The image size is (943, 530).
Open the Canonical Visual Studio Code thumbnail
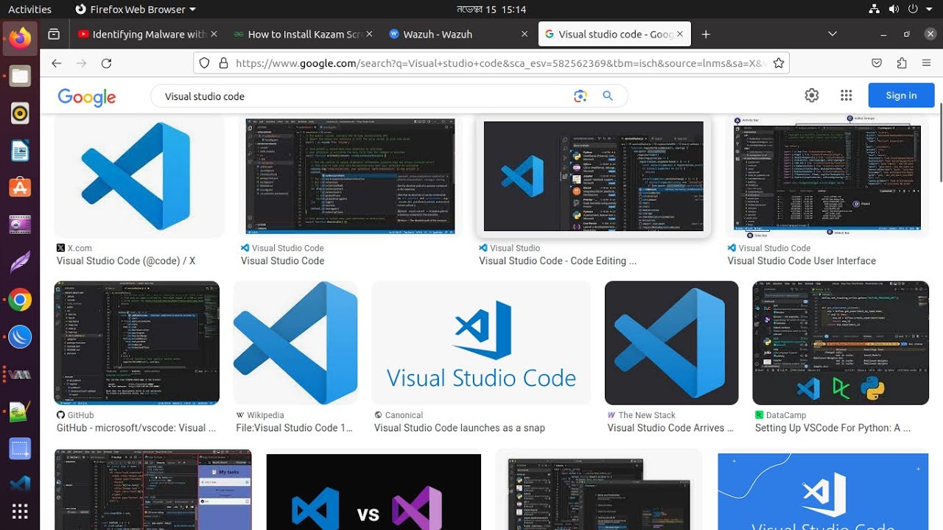coord(481,343)
